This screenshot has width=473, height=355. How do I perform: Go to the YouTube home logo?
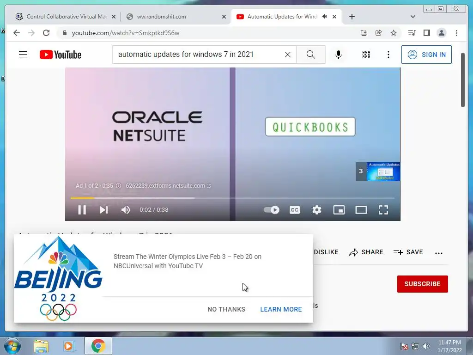61,55
